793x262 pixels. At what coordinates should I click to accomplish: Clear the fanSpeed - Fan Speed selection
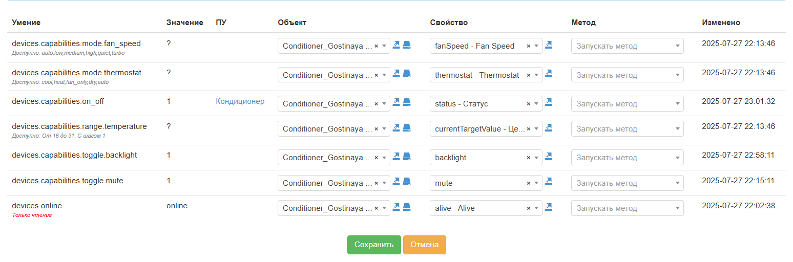529,46
